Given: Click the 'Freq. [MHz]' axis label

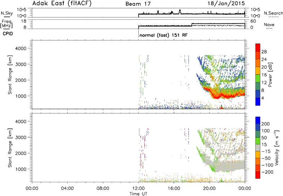Looking at the screenshot, I should (6, 24).
